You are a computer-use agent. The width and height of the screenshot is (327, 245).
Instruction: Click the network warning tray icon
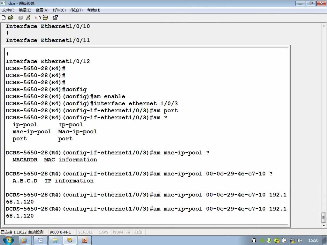(292, 241)
